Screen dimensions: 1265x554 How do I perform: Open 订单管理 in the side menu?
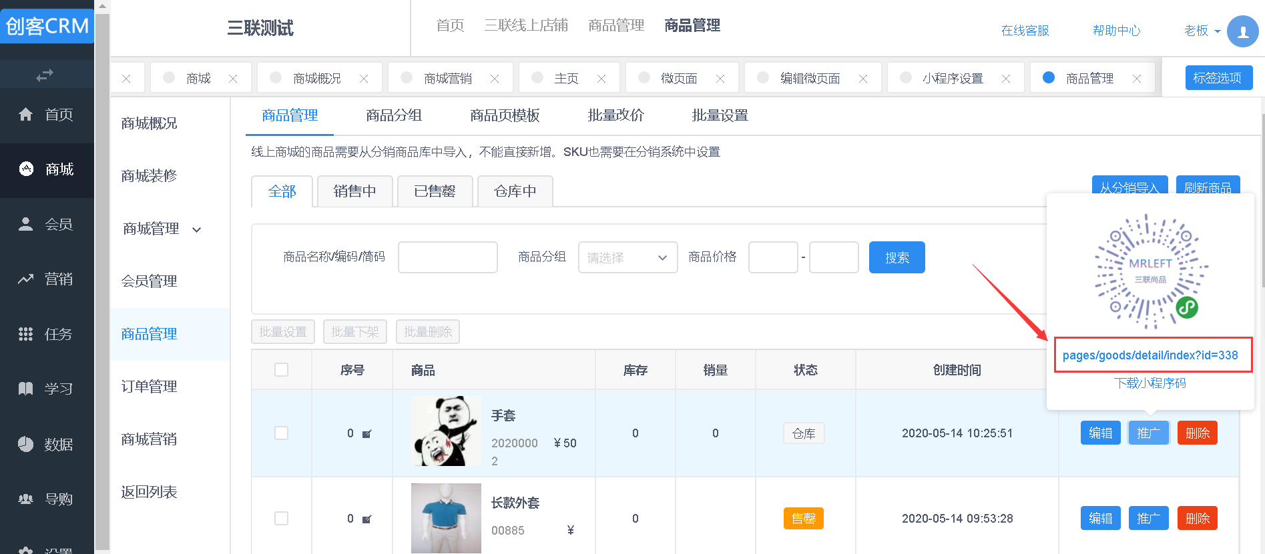point(149,387)
